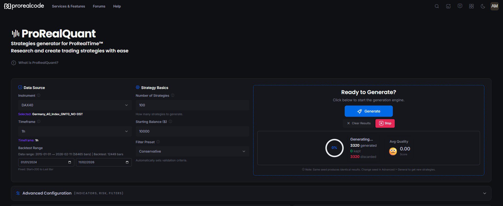Viewport: 503px width, 206px height.
Task: Click 'Automatically sets validation criteria.' hint
Action: pos(162,160)
